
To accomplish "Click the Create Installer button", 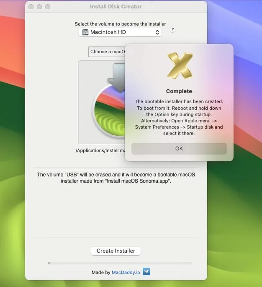I will [x=116, y=251].
